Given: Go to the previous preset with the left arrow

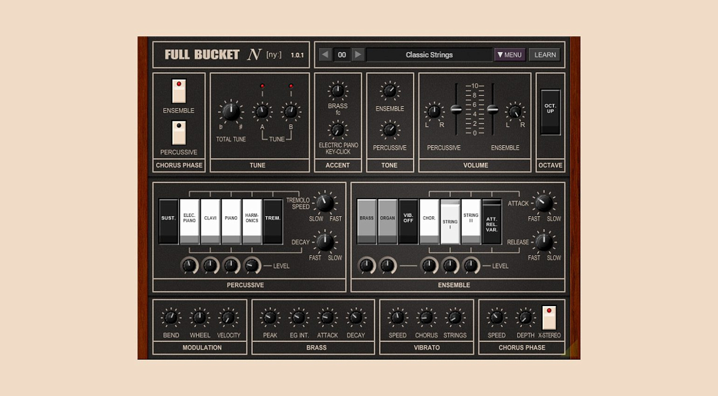Looking at the screenshot, I should 325,55.
